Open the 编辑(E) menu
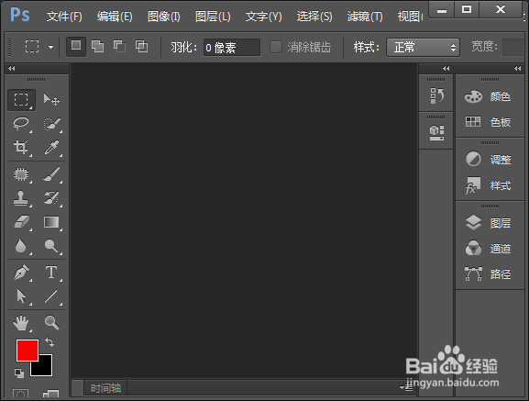This screenshot has height=401, width=529. [115, 17]
